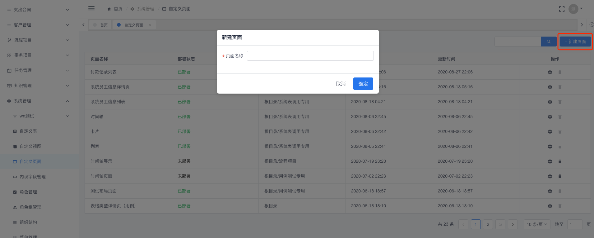The height and width of the screenshot is (238, 594).
Task: Expand the 客户管理 sidebar menu
Action: pyautogui.click(x=39, y=25)
